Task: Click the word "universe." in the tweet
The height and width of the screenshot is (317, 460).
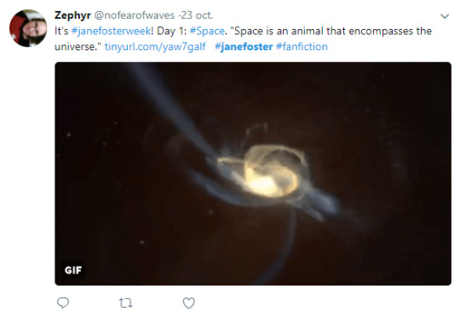Action: click(78, 47)
